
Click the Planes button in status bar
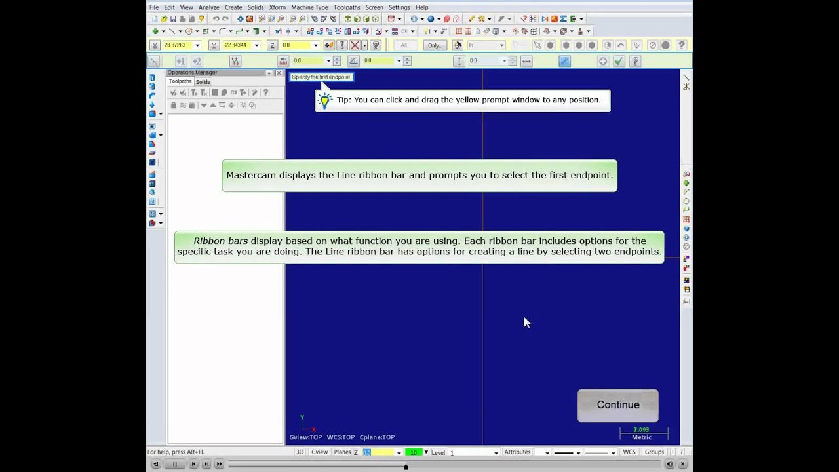pos(342,452)
